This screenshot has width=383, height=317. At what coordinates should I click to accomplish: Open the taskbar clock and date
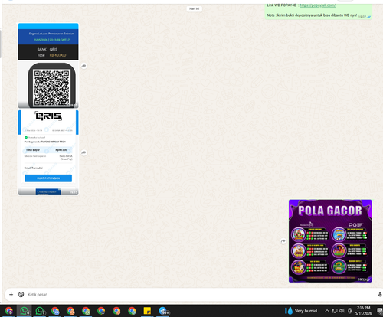tap(364, 311)
